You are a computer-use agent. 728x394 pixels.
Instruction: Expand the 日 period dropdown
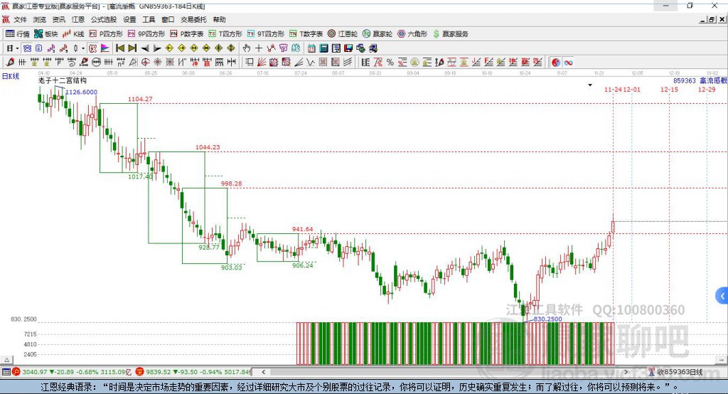click(17, 48)
